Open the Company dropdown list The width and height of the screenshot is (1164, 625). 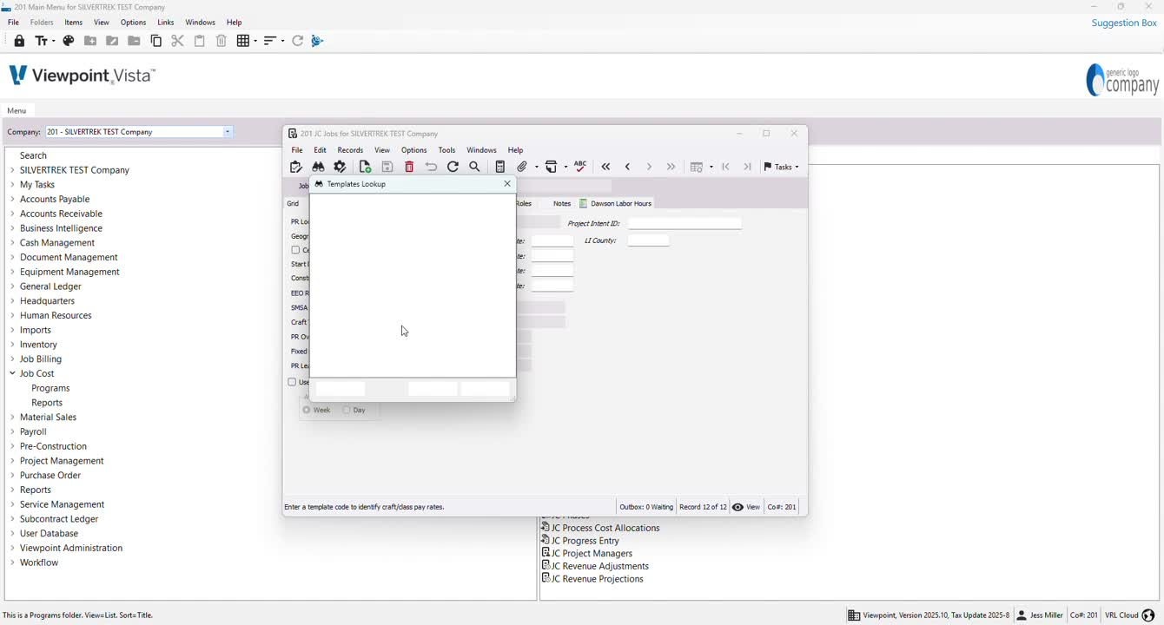tap(228, 132)
